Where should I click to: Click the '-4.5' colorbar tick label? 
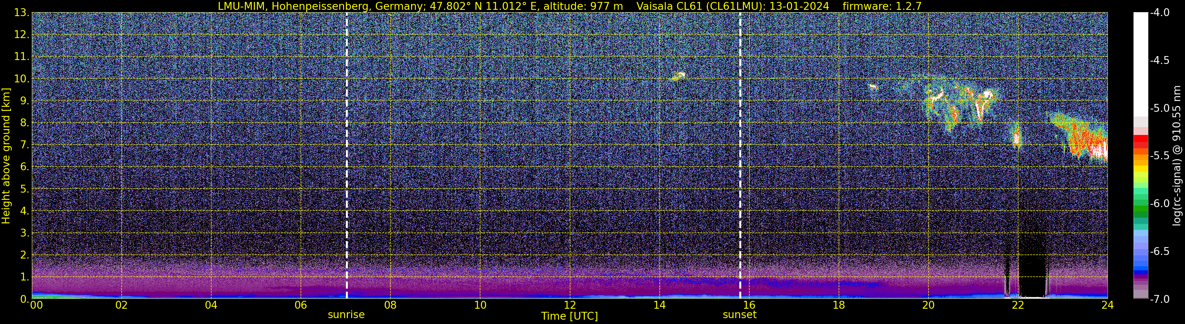(x=1159, y=60)
